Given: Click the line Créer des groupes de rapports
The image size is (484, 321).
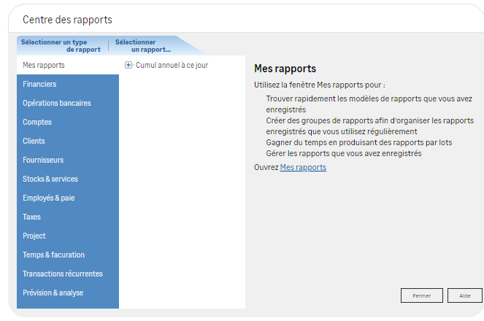Looking at the screenshot, I should [370, 125].
